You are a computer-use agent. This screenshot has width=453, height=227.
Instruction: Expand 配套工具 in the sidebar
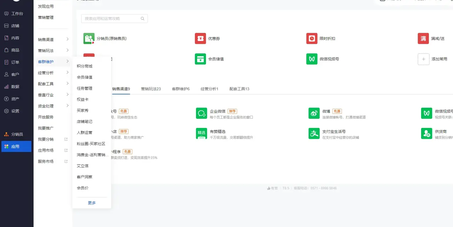67,84
